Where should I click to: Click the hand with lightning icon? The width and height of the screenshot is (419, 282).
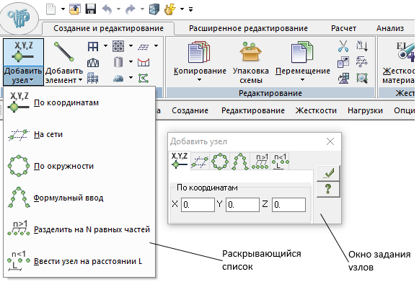click(170, 9)
